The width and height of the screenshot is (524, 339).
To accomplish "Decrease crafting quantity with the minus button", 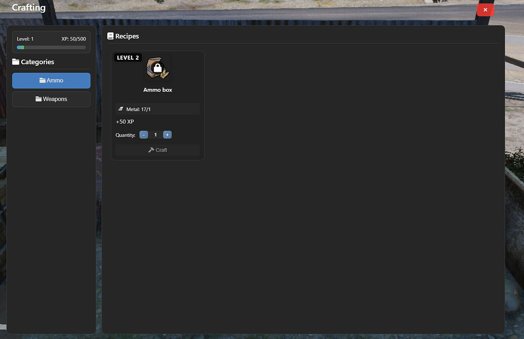I will pyautogui.click(x=144, y=135).
